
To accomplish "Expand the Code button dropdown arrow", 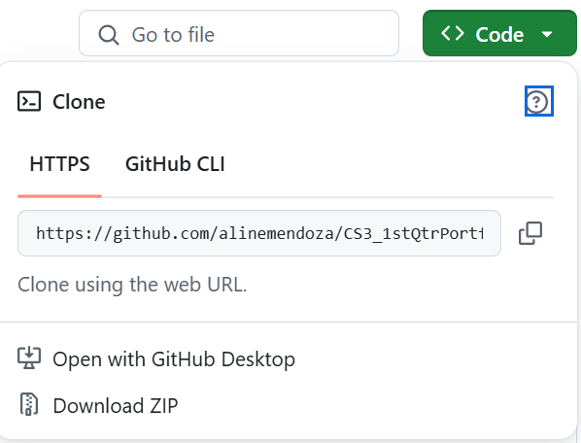I will pyautogui.click(x=547, y=34).
